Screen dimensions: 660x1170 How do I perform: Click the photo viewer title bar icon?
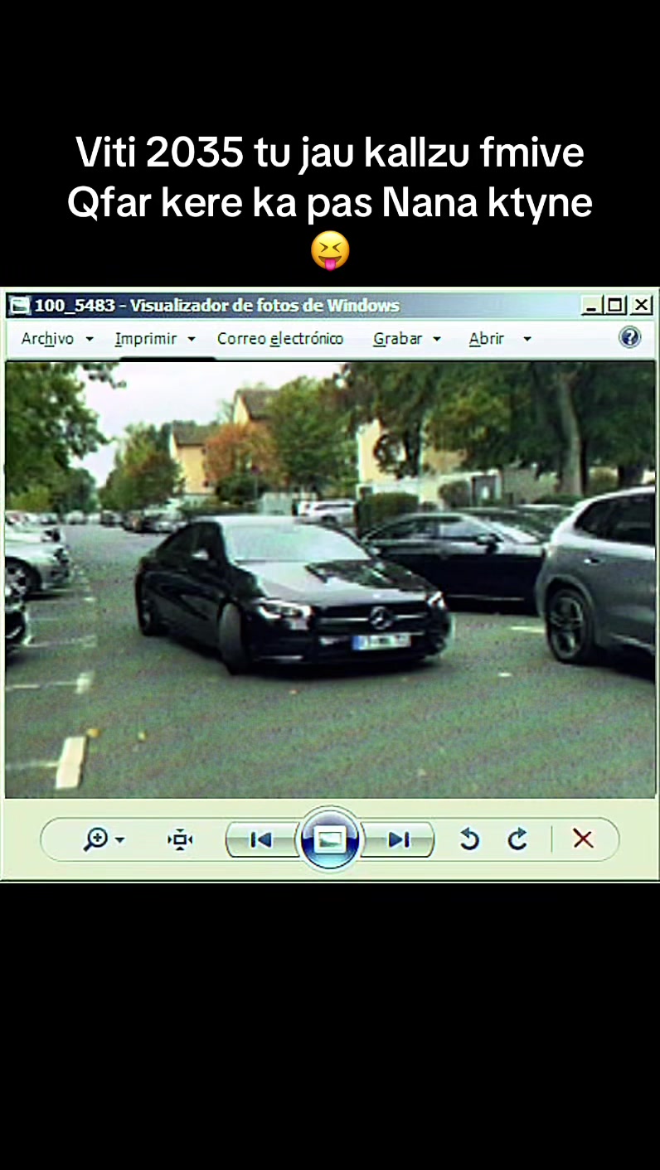coord(19,306)
